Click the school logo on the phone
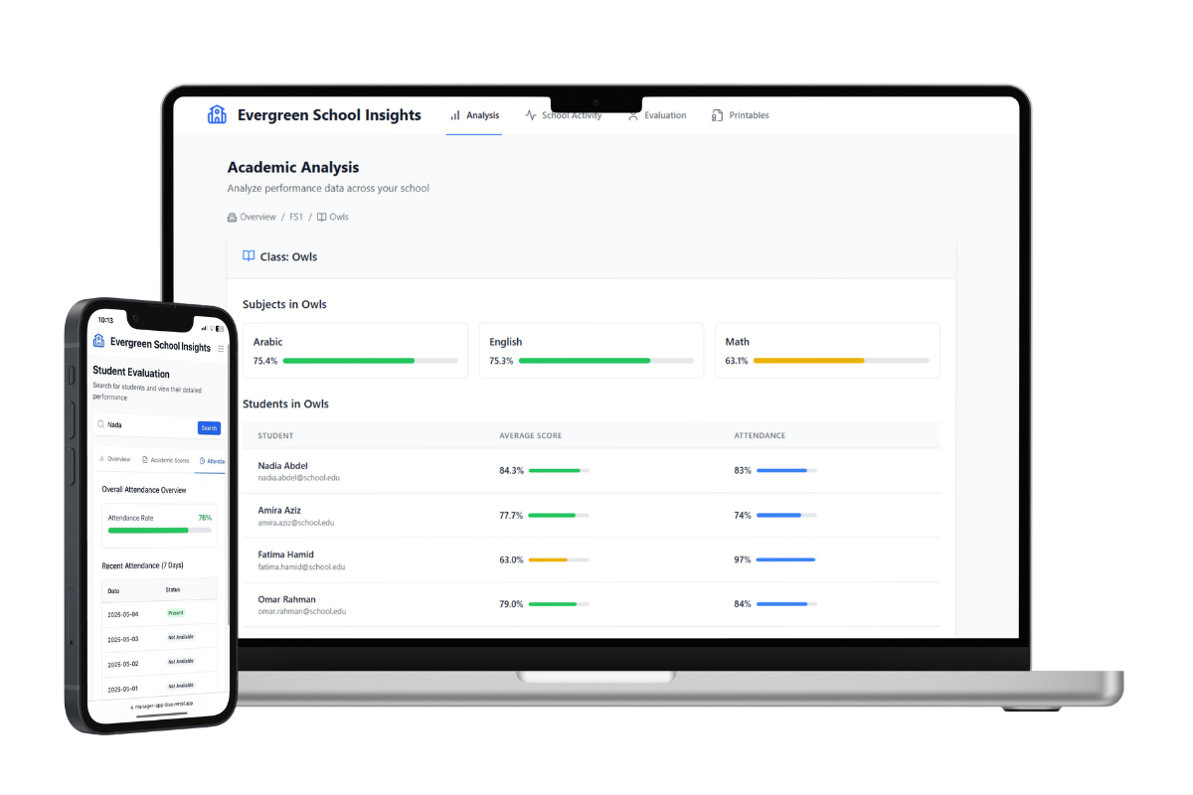This screenshot has width=1193, height=795. pyautogui.click(x=98, y=341)
